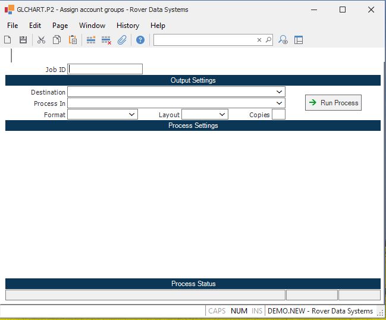Open the blue Help question mark icon
The image size is (386, 320).
point(140,40)
